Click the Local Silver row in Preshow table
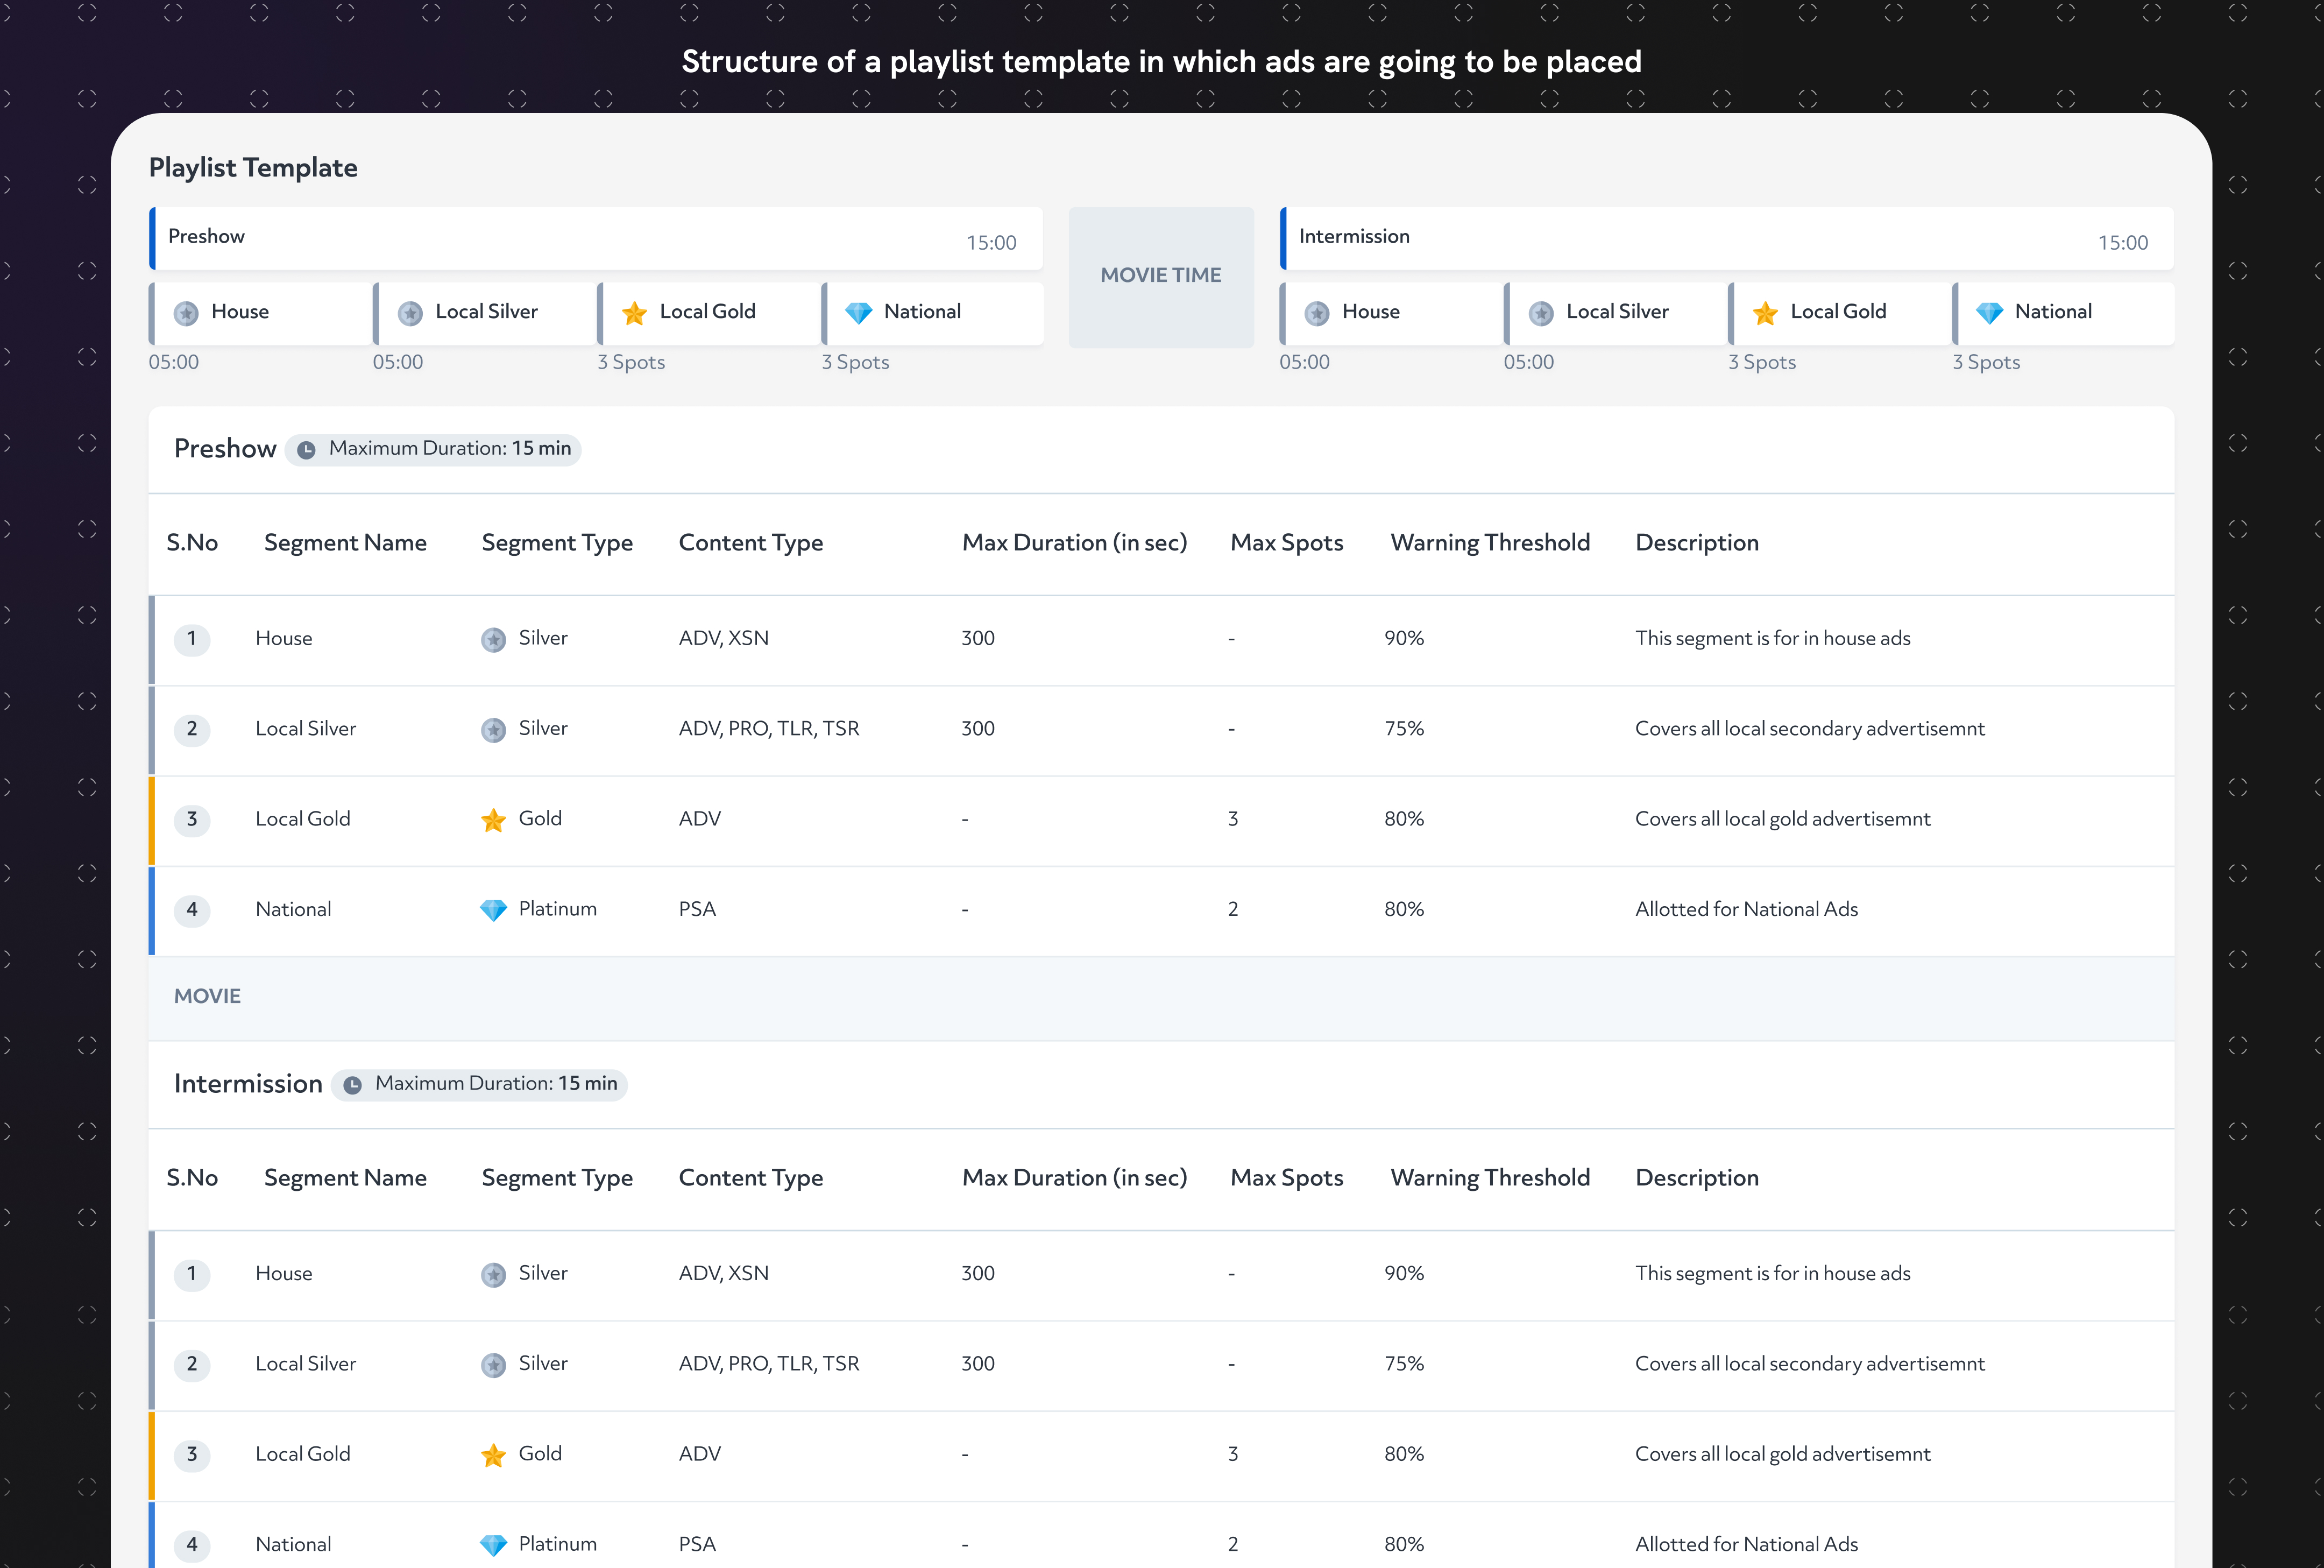This screenshot has width=2324, height=1568. point(306,729)
